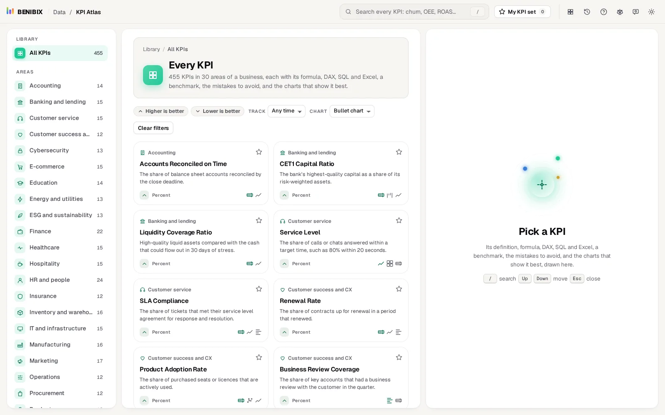Toggle the Higher is better filter
The height and width of the screenshot is (415, 665).
pyautogui.click(x=161, y=111)
